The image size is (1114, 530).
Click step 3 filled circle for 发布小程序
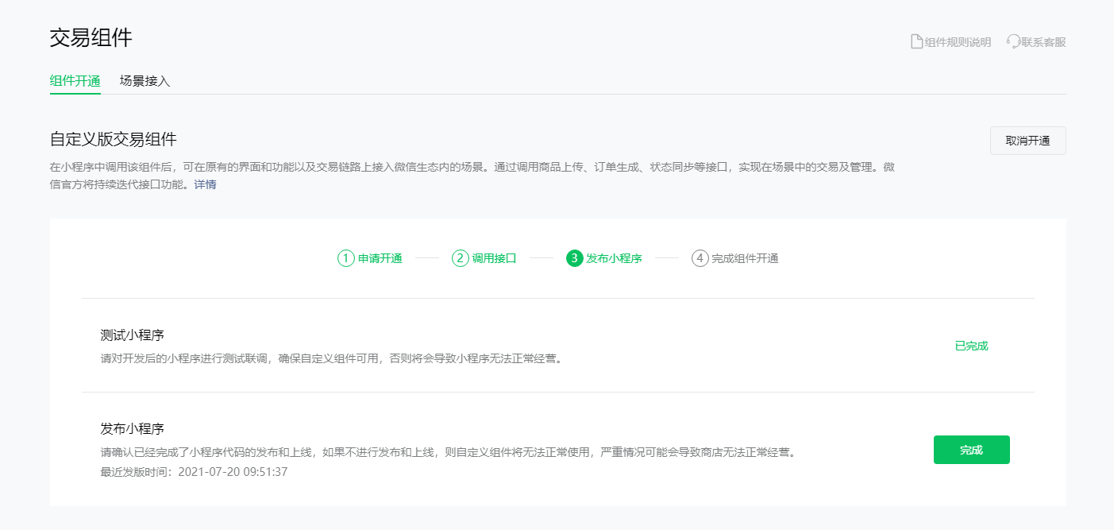[x=575, y=258]
